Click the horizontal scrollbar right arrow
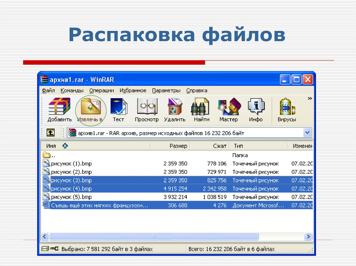This screenshot has height=266, width=356. [308, 237]
